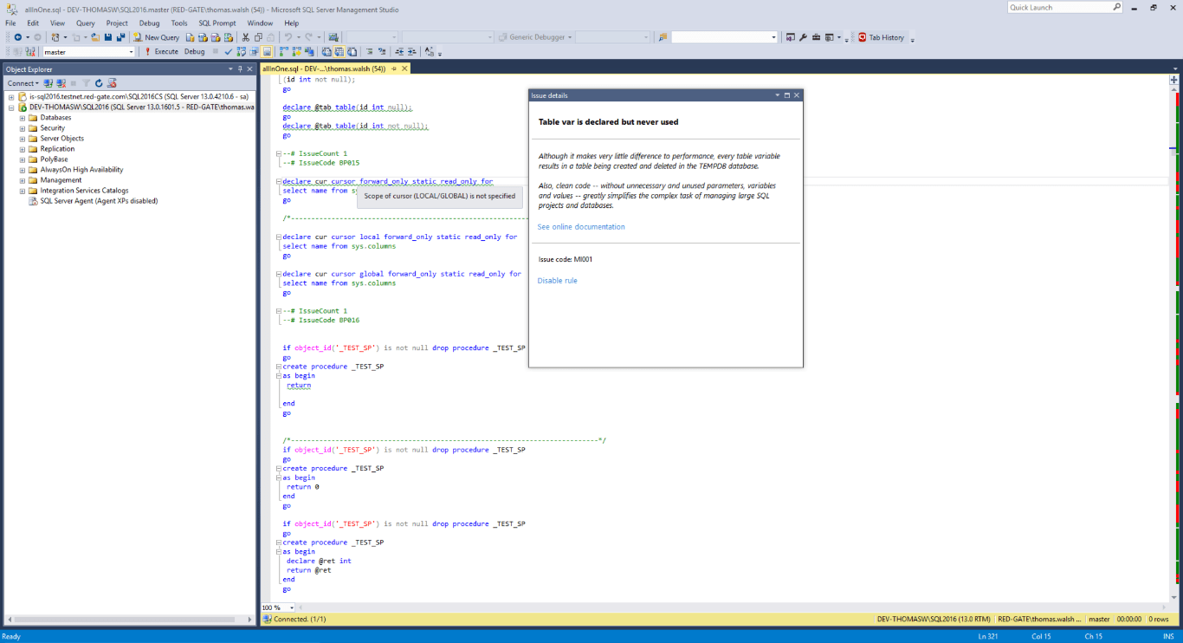The height and width of the screenshot is (643, 1183).
Task: Click the Save All icon
Action: [x=121, y=37]
